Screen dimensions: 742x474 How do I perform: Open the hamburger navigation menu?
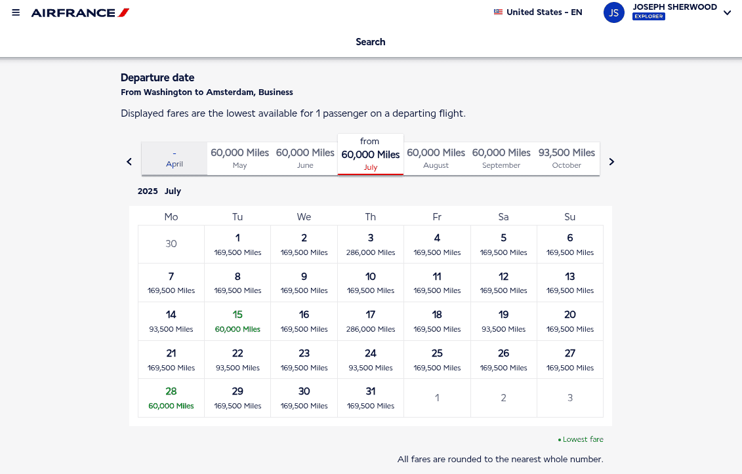click(x=16, y=11)
